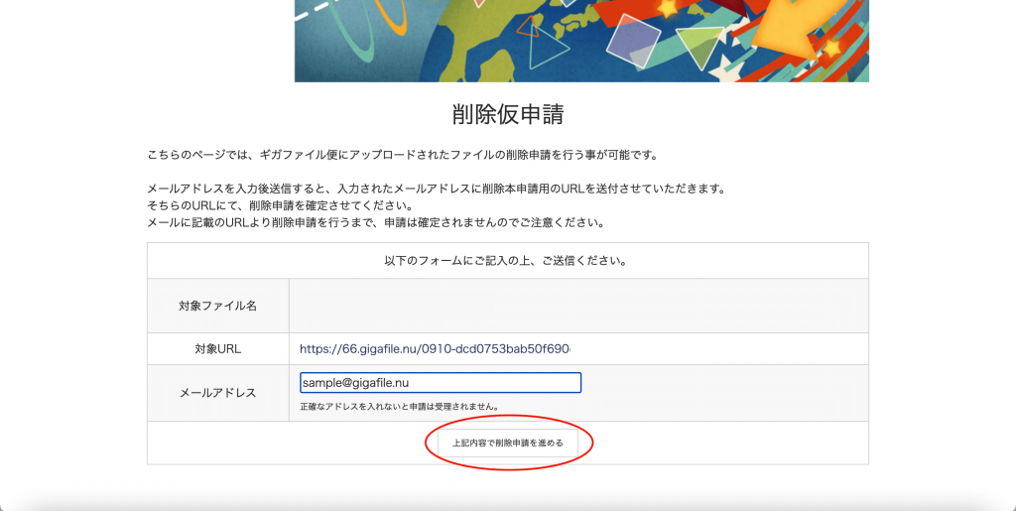The height and width of the screenshot is (511, 1016).
Task: Click the line そちらのURLにて、削除申請を確定させてください
Action: point(280,206)
